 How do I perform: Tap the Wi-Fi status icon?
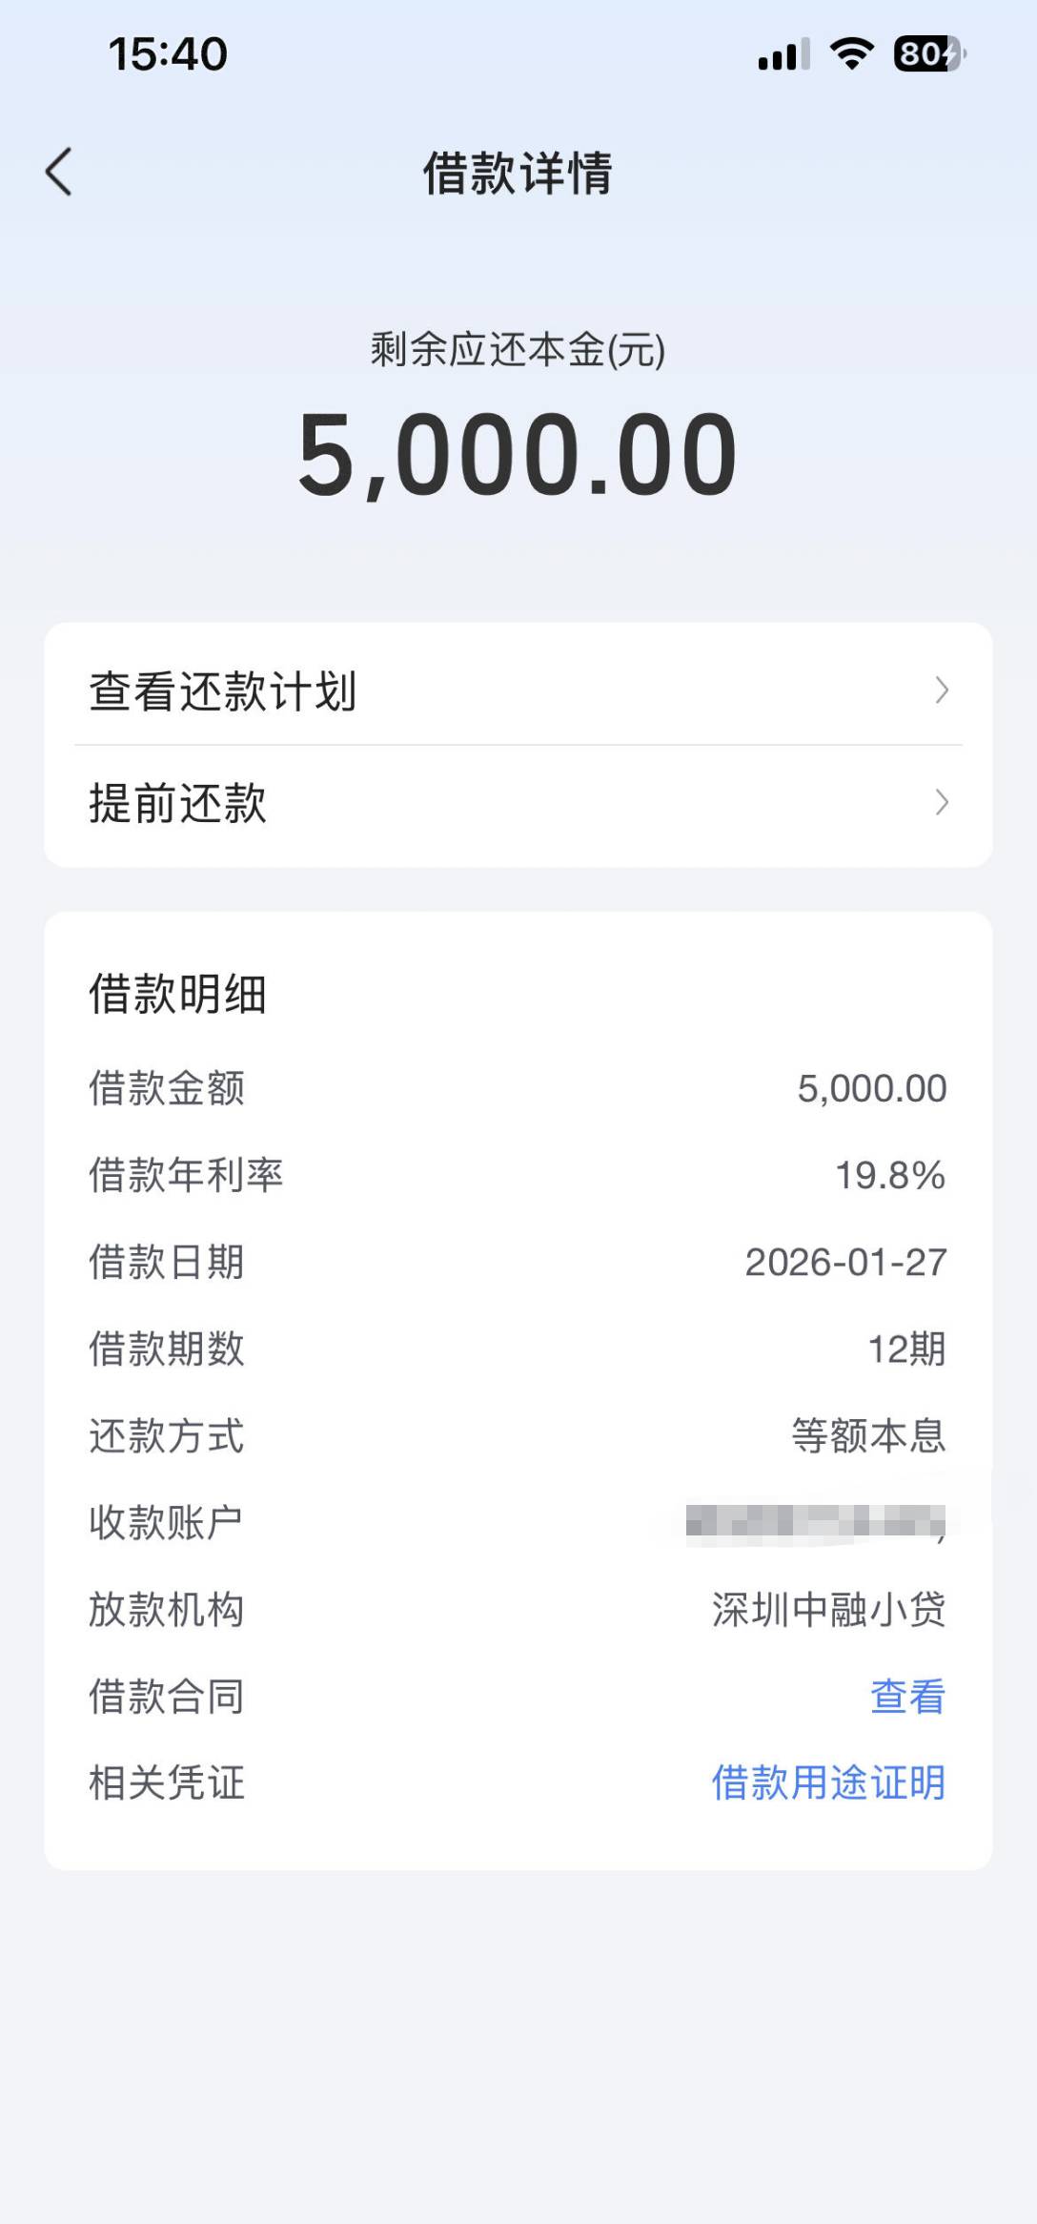tap(851, 53)
